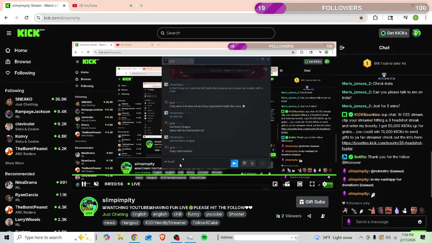Click the BotRix username in chat
Screen dimensions: 432x243
click(x=360, y=157)
